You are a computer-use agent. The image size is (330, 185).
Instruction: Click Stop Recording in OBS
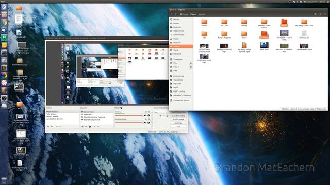pos(178,116)
